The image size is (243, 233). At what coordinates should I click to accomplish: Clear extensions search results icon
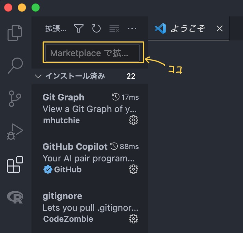pos(114,28)
